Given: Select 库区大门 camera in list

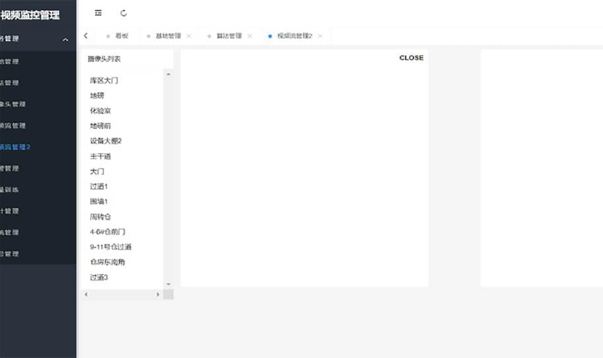Looking at the screenshot, I should [x=104, y=80].
